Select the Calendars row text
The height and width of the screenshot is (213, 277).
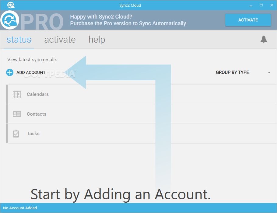[38, 94]
